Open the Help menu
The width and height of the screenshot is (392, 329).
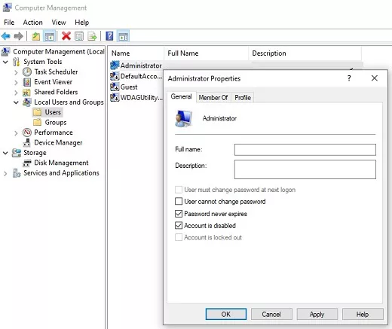(x=82, y=23)
